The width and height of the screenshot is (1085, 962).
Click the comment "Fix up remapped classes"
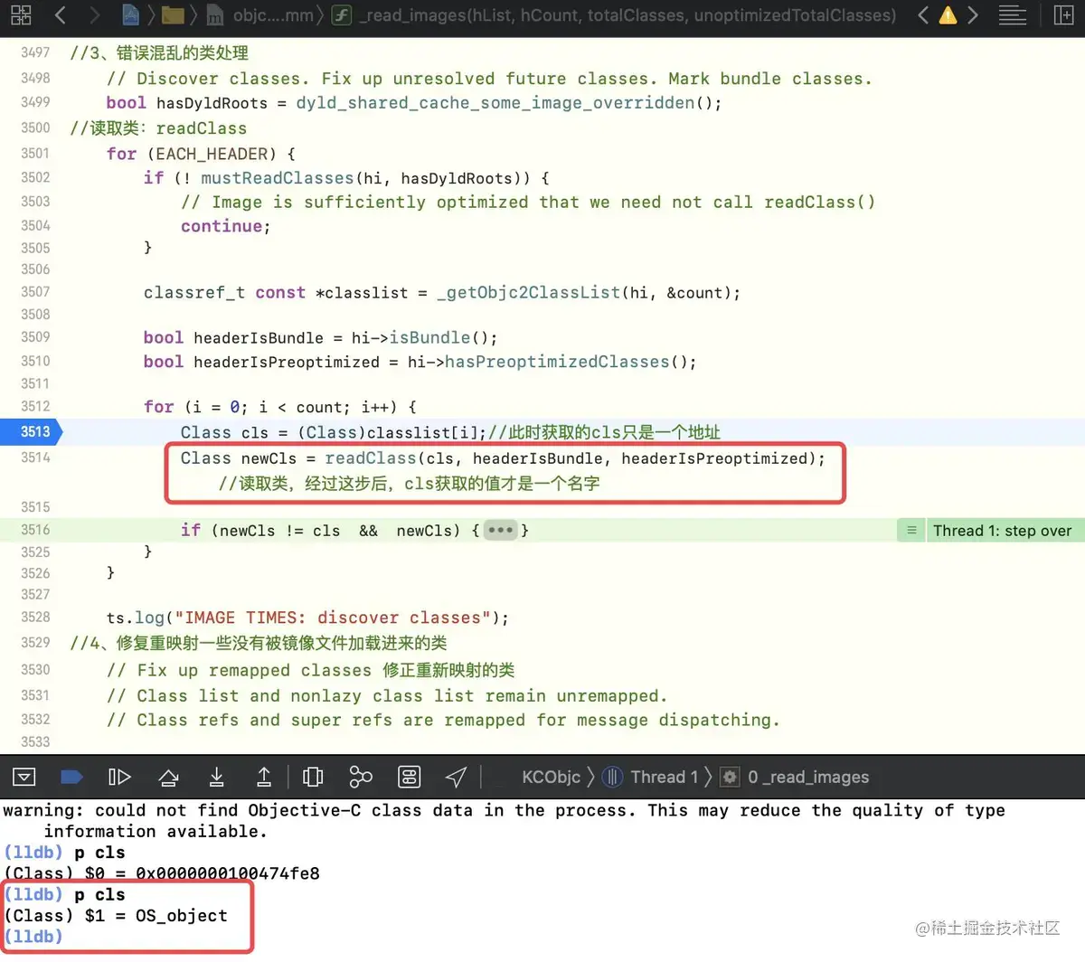254,671
